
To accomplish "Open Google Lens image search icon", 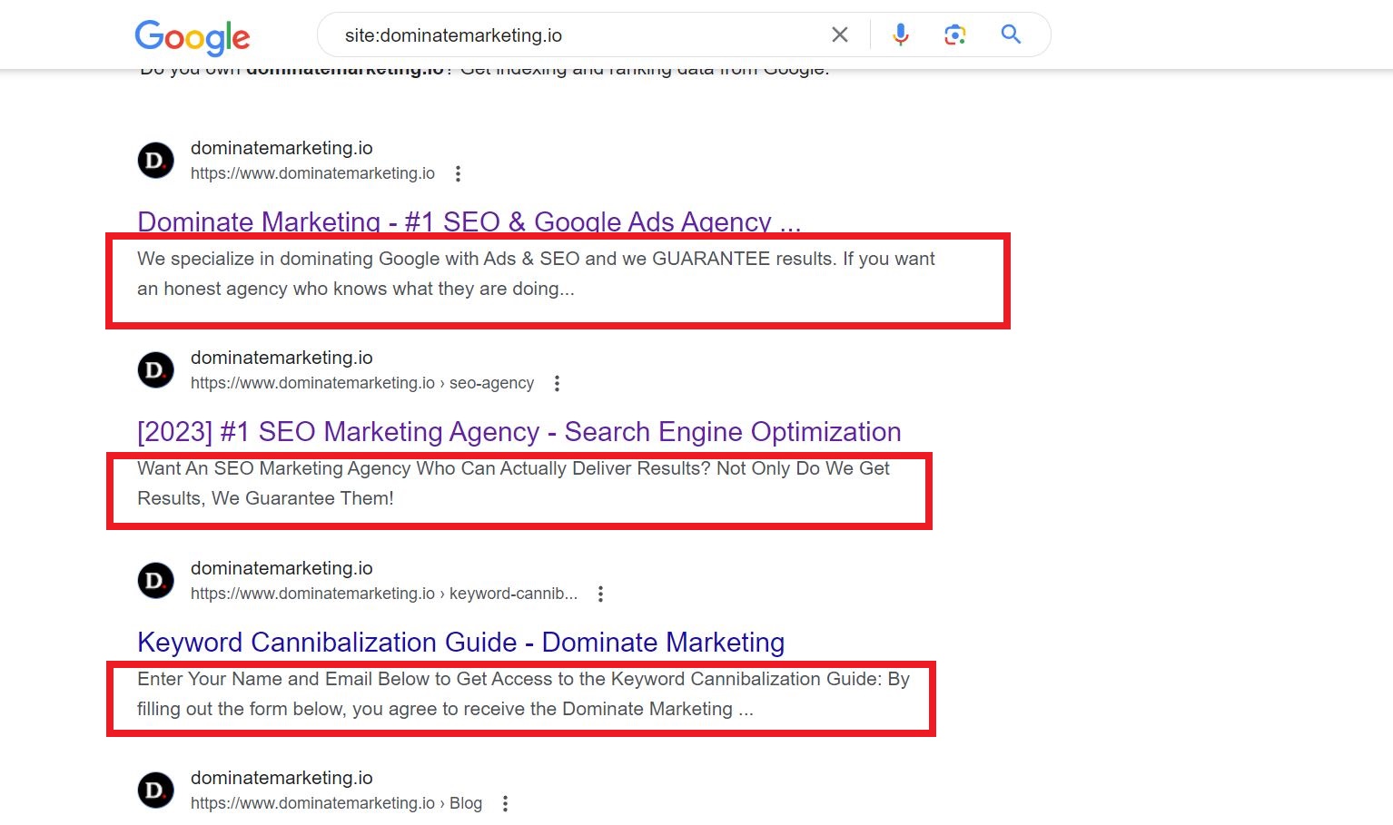I will pyautogui.click(x=954, y=34).
